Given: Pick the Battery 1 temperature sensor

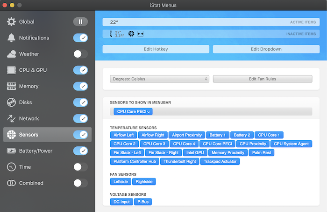Looking at the screenshot, I should tap(218, 135).
